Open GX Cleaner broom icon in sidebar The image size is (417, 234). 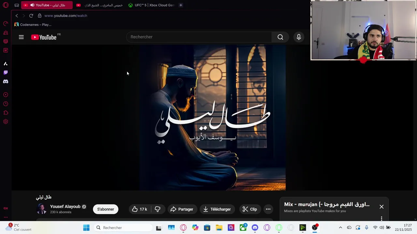6,32
